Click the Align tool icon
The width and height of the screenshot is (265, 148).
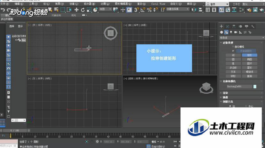point(200,10)
